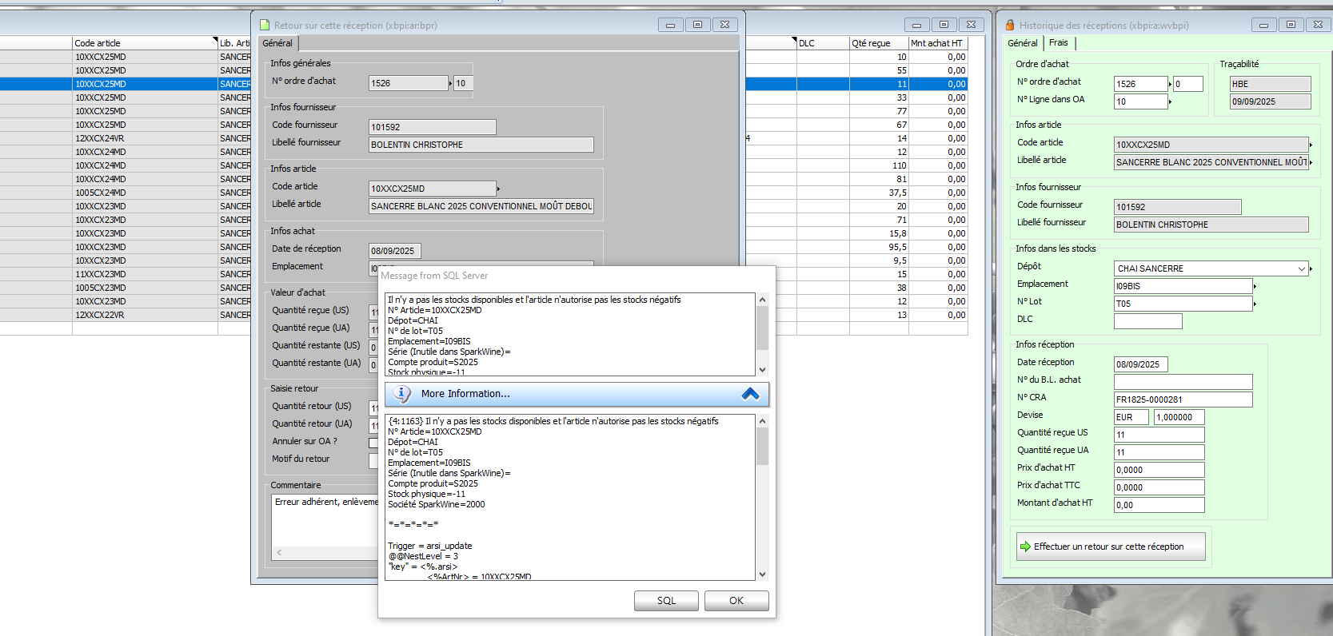Switch to the Frais tab

click(x=1058, y=43)
